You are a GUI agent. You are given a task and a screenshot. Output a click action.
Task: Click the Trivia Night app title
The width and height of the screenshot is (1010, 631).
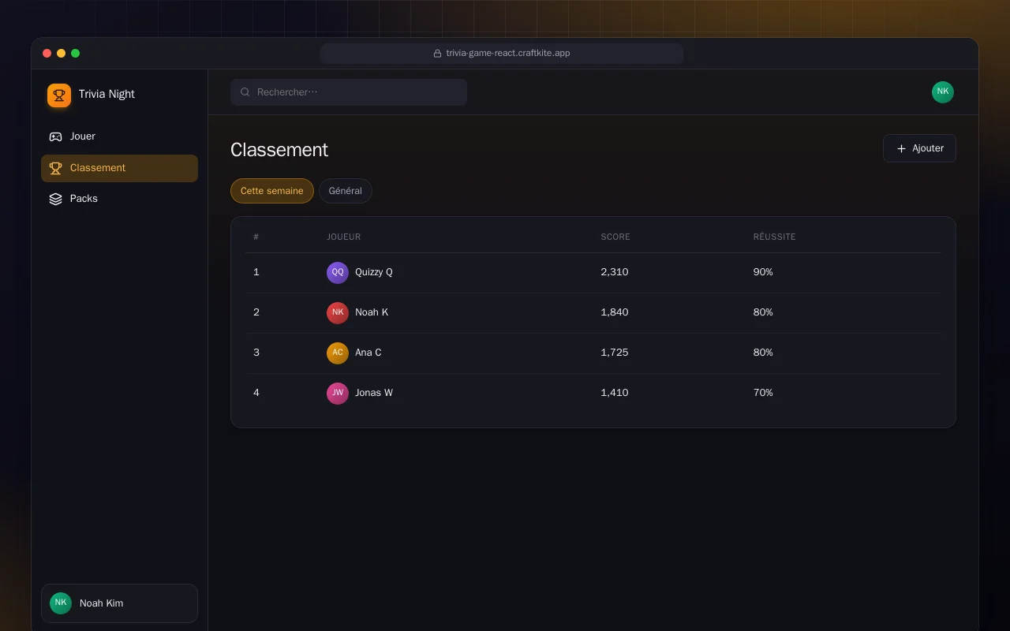(107, 94)
